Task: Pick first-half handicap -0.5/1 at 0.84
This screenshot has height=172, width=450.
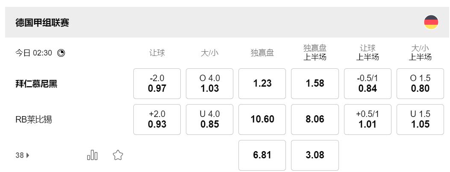Action: tap(368, 84)
